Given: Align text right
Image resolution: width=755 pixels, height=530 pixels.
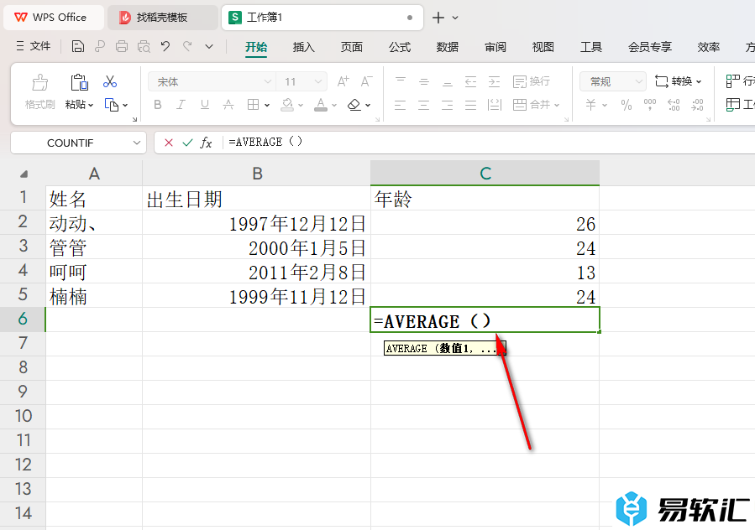Looking at the screenshot, I should [x=448, y=104].
